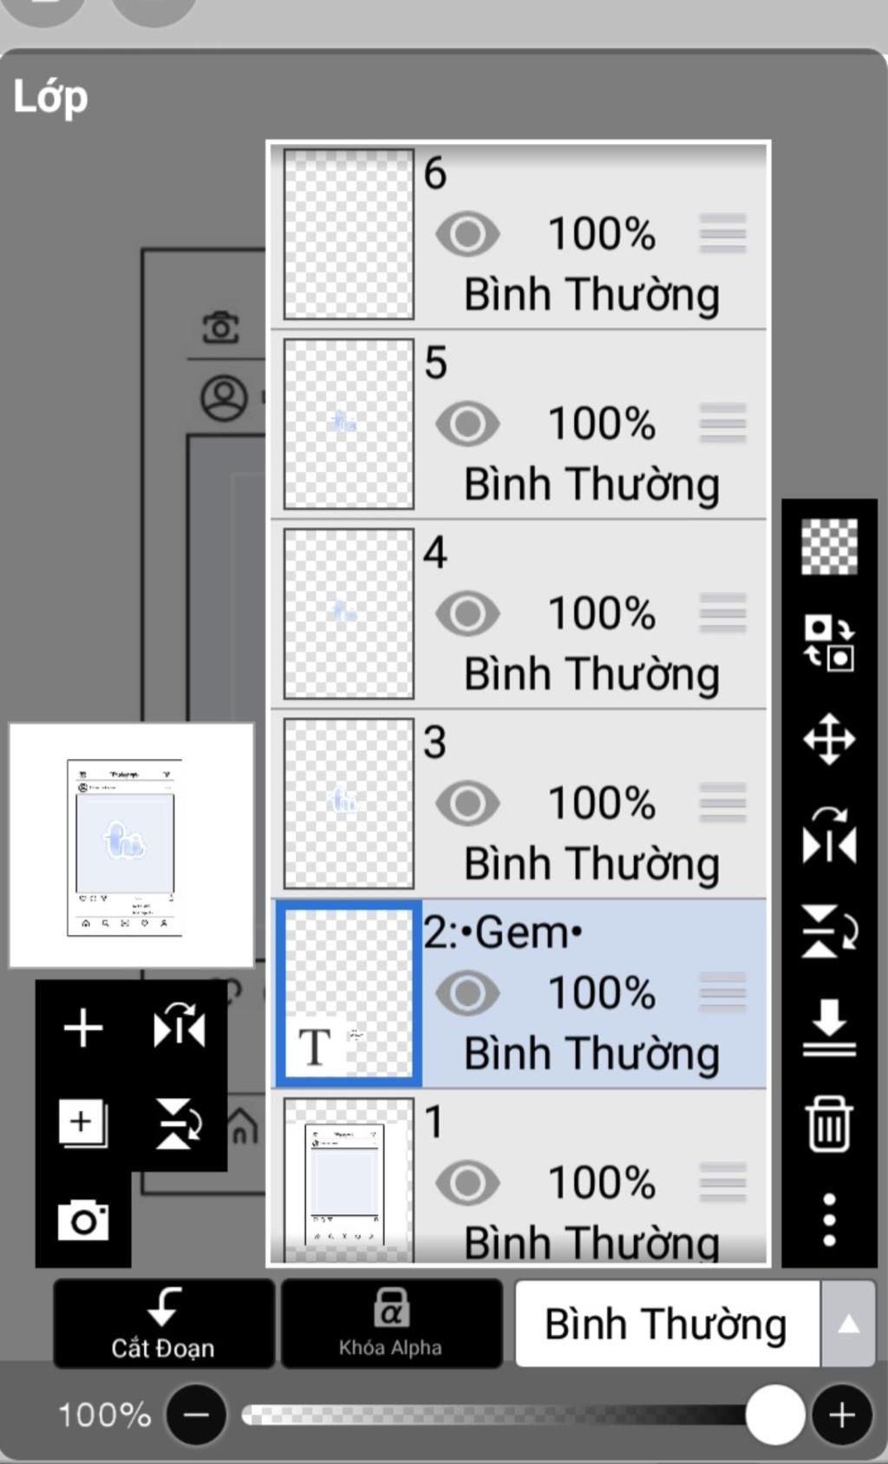Expand blend mode list with the triangle arrow

click(x=848, y=1323)
